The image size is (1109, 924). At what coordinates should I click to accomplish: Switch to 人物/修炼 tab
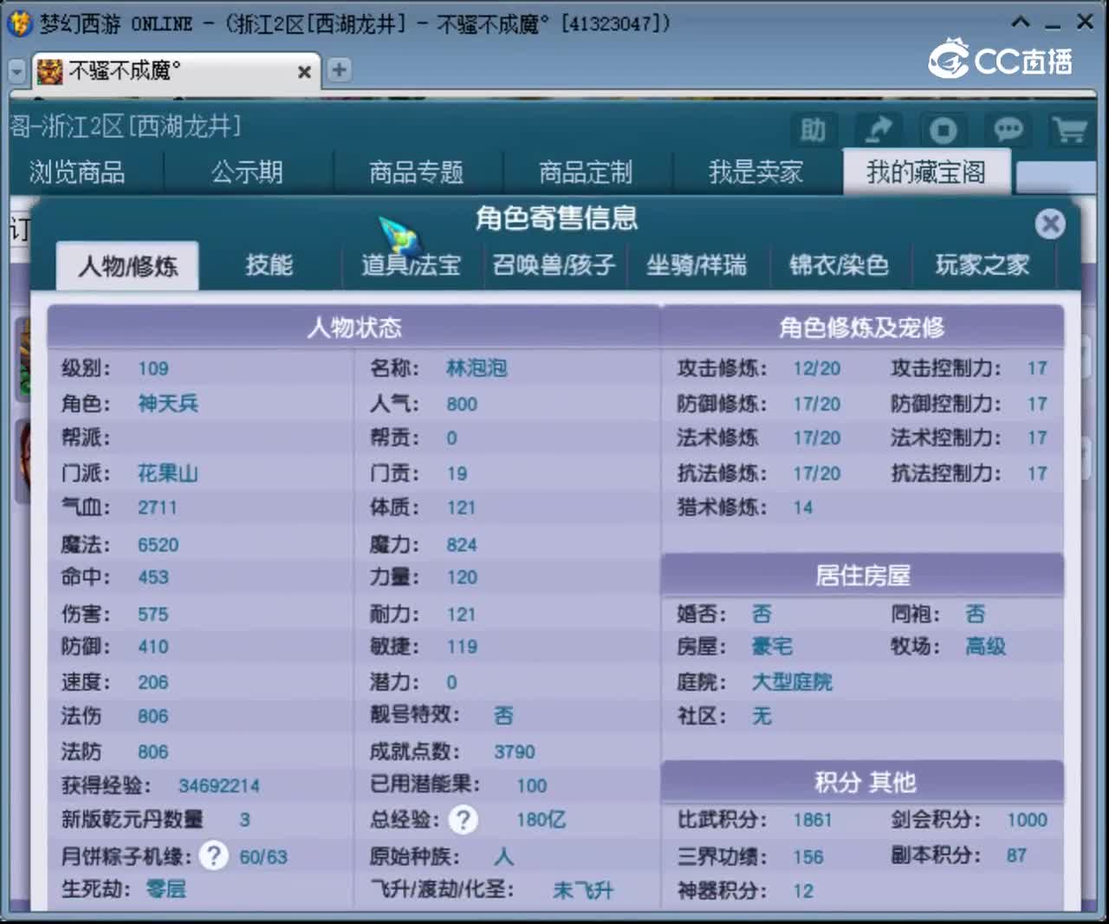click(127, 265)
